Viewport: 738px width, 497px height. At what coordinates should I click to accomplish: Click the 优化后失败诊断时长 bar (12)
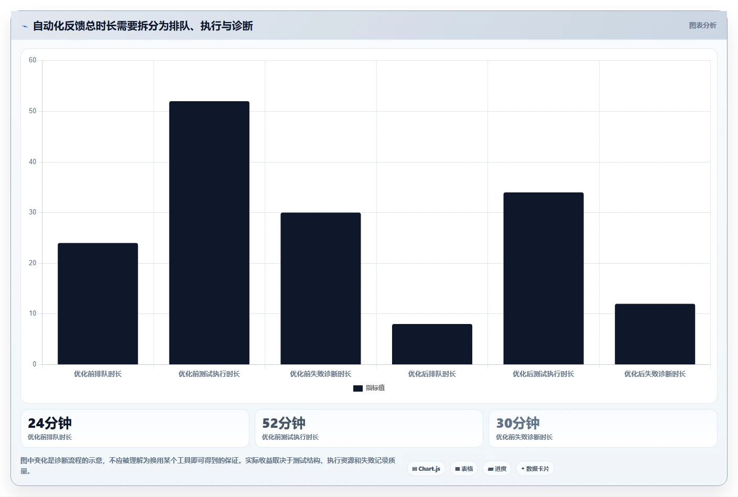tap(655, 334)
